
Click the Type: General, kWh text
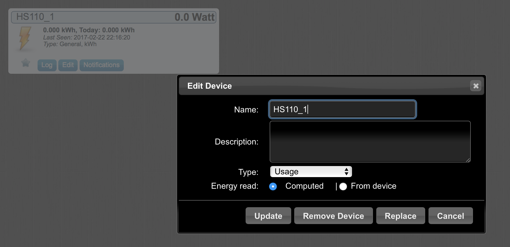70,44
